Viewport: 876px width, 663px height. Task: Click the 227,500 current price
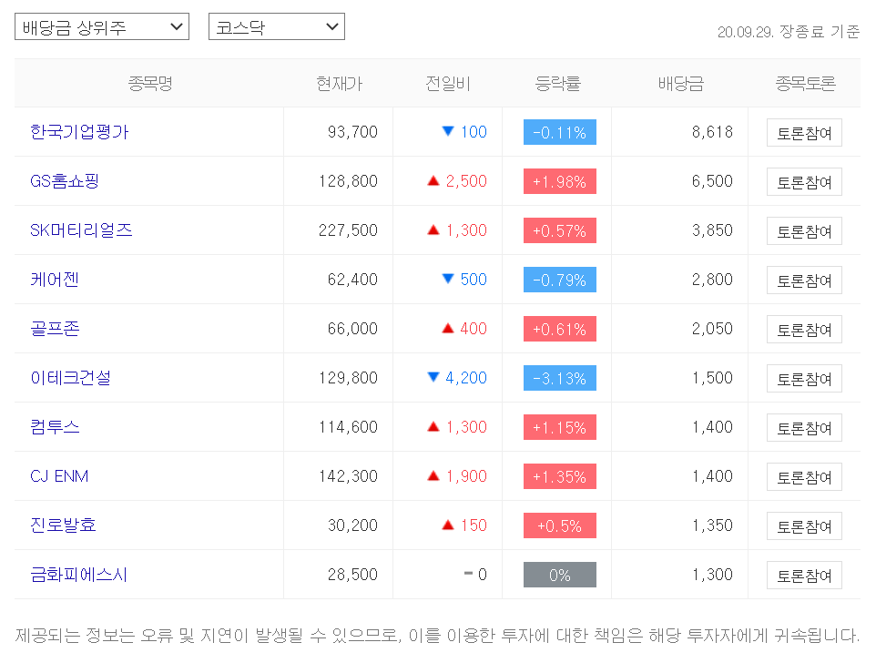coord(348,230)
